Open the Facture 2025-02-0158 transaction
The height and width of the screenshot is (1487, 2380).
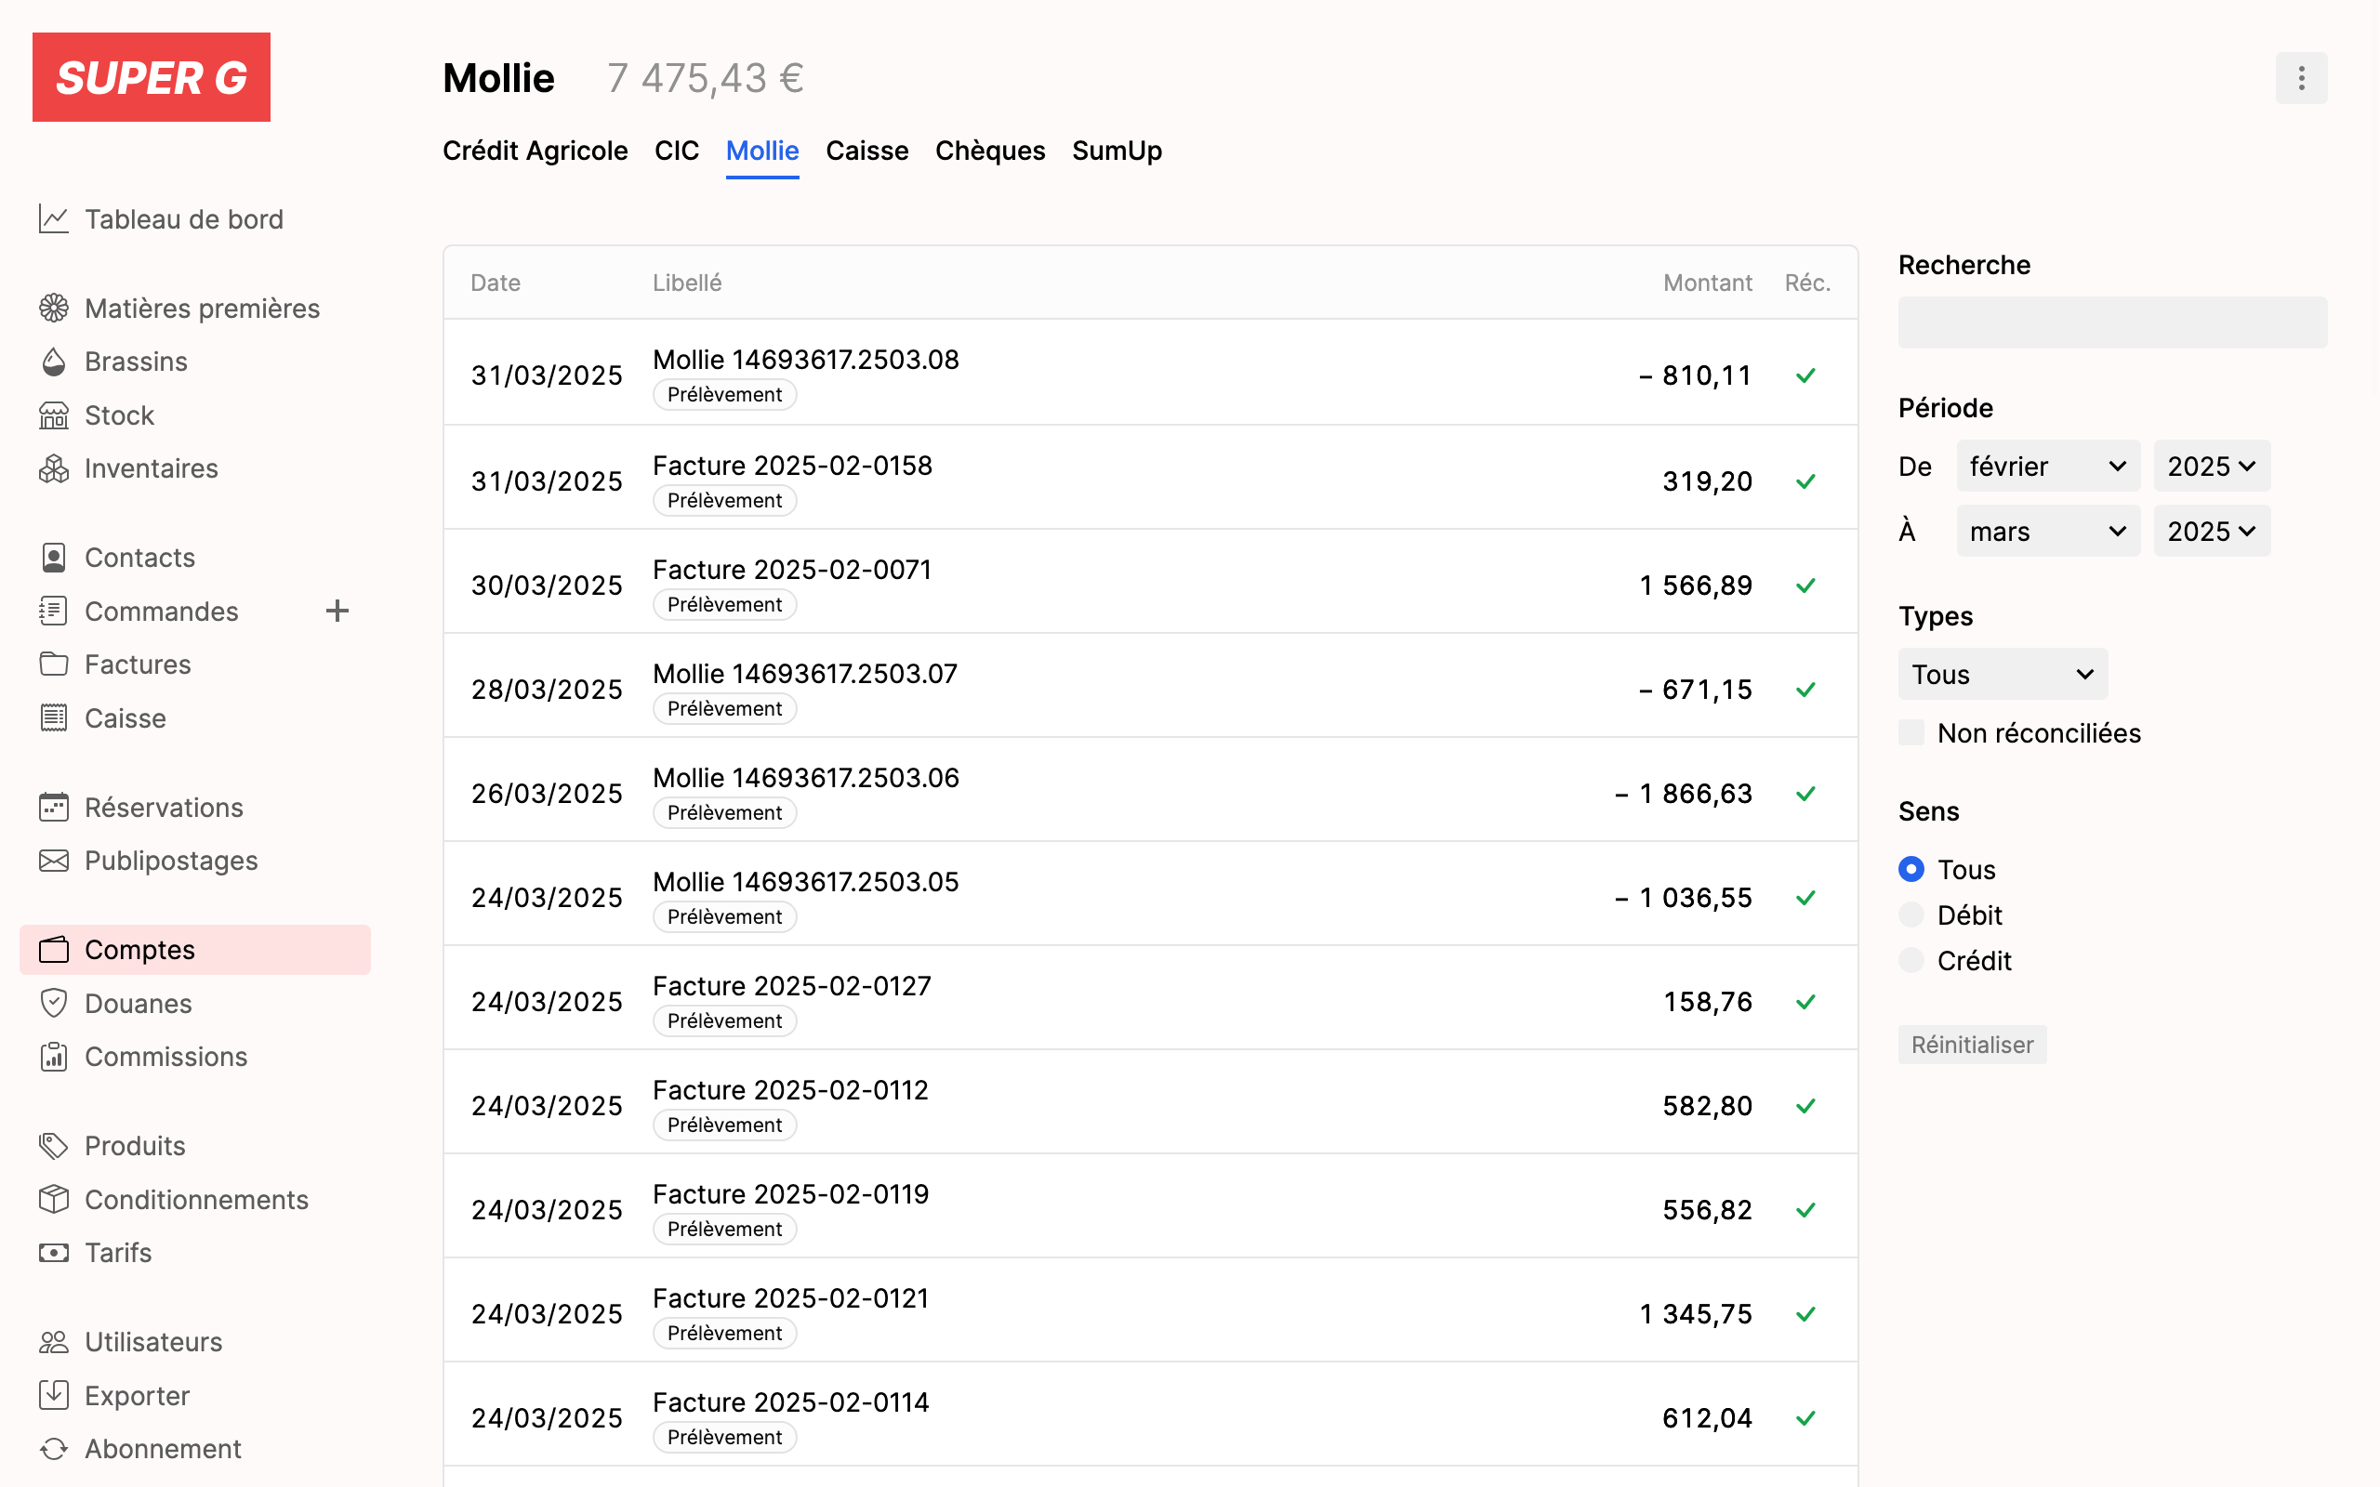coord(792,466)
